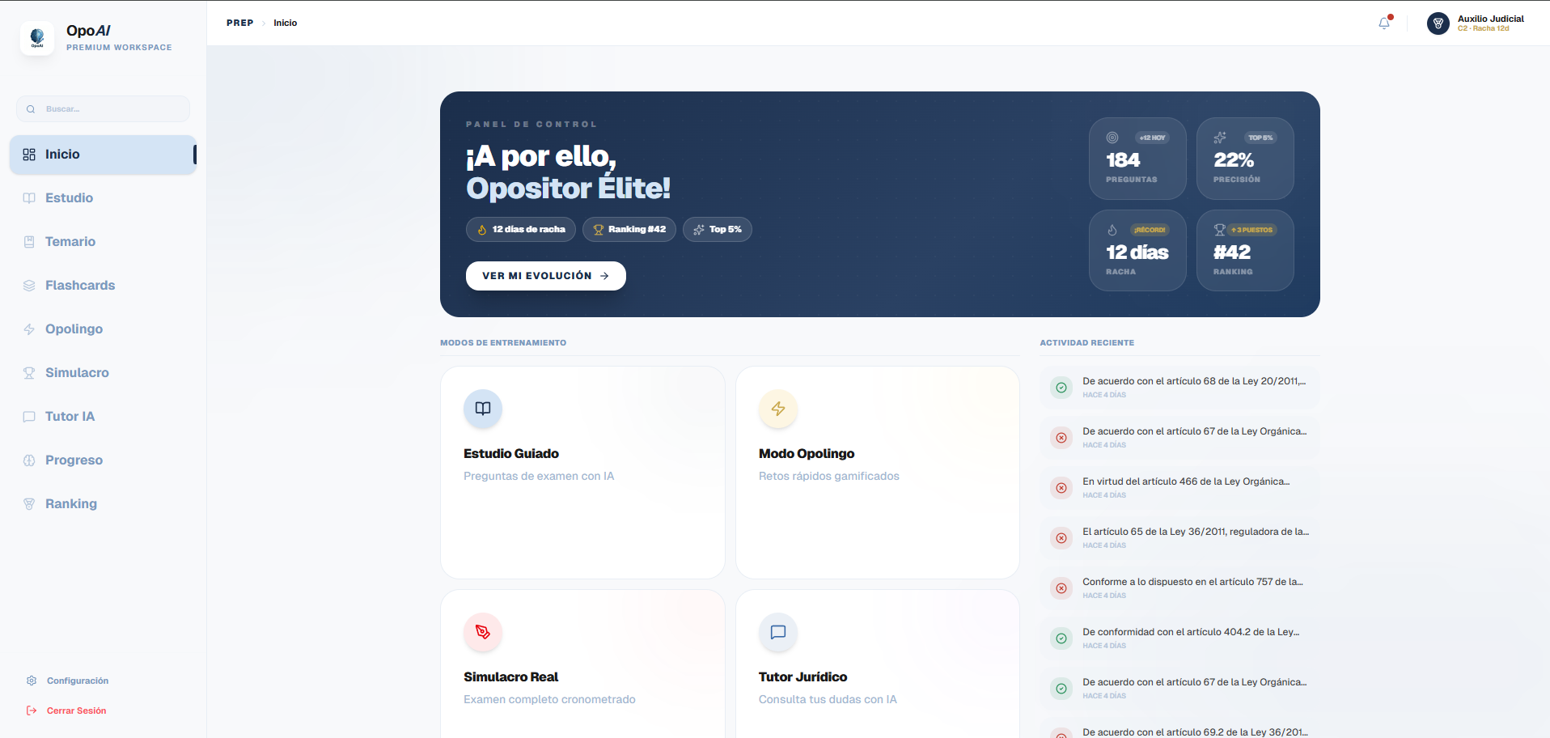Click the Buscar search field
Viewport: 1550px width, 738px height.
[103, 108]
